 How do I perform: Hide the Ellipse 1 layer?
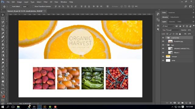[163, 53]
